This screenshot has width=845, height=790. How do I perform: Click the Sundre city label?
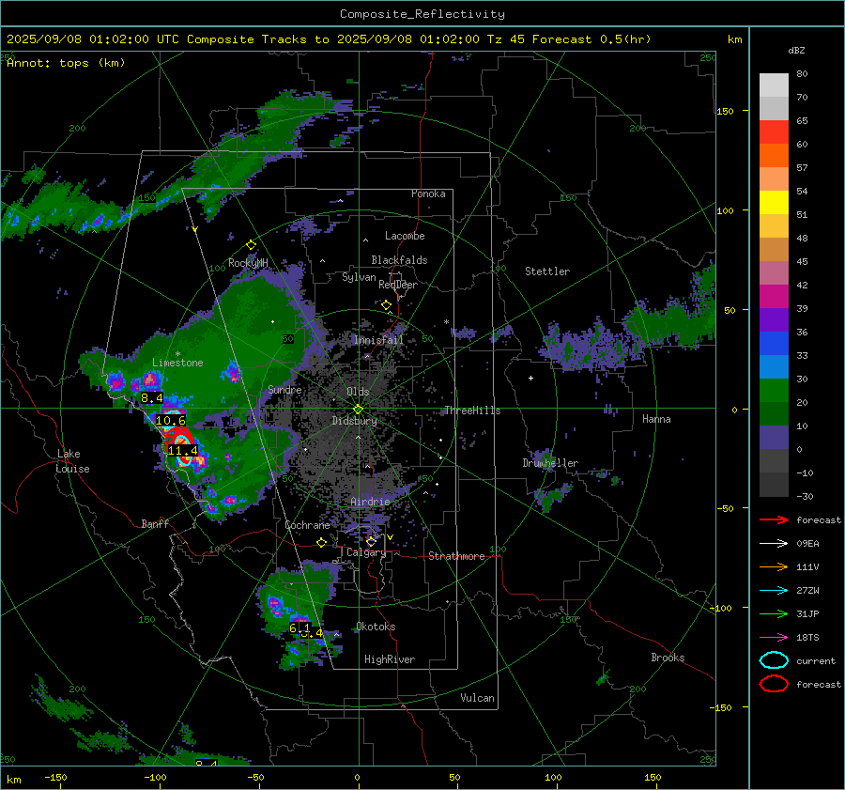tap(284, 390)
